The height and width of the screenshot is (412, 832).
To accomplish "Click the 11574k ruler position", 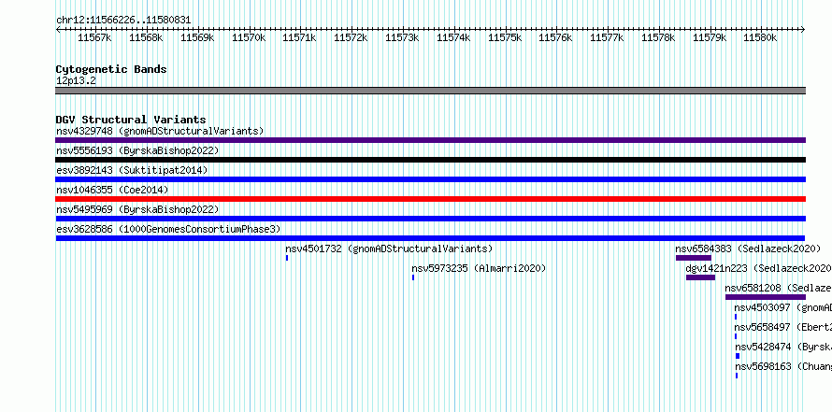I will tap(453, 37).
